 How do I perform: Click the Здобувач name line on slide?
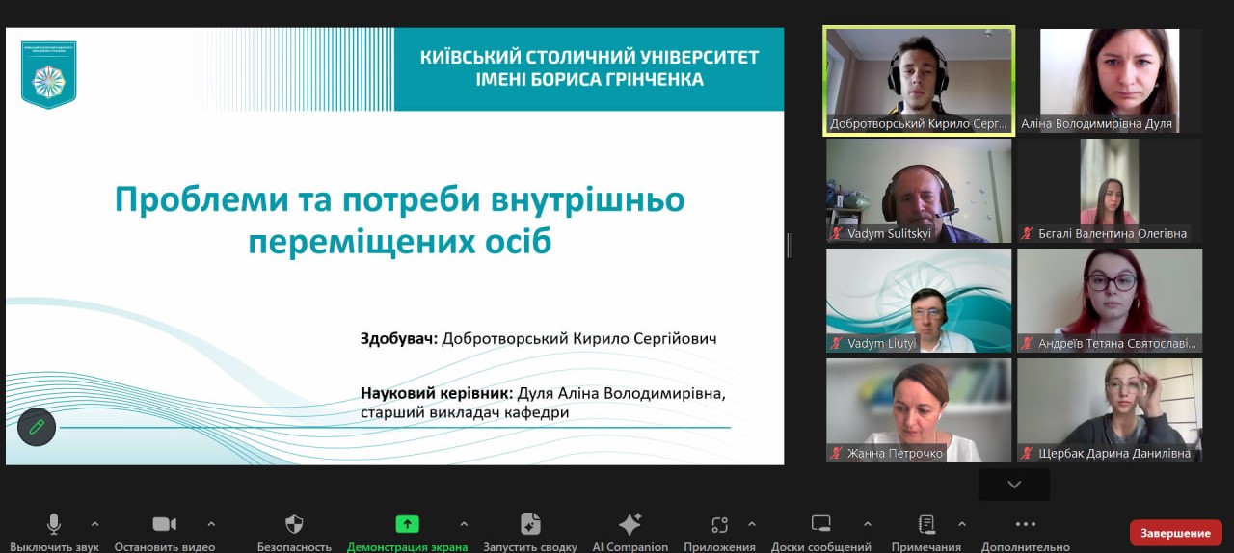pos(538,339)
